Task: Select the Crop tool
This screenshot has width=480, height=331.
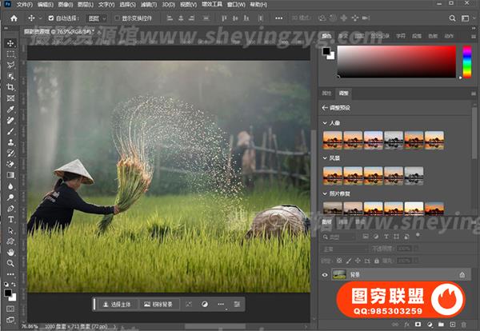Action: pyautogui.click(x=10, y=87)
